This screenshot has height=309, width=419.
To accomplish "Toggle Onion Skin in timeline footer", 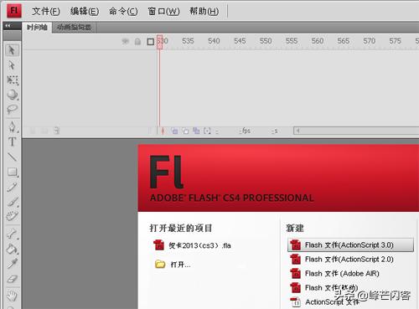I will (x=174, y=131).
